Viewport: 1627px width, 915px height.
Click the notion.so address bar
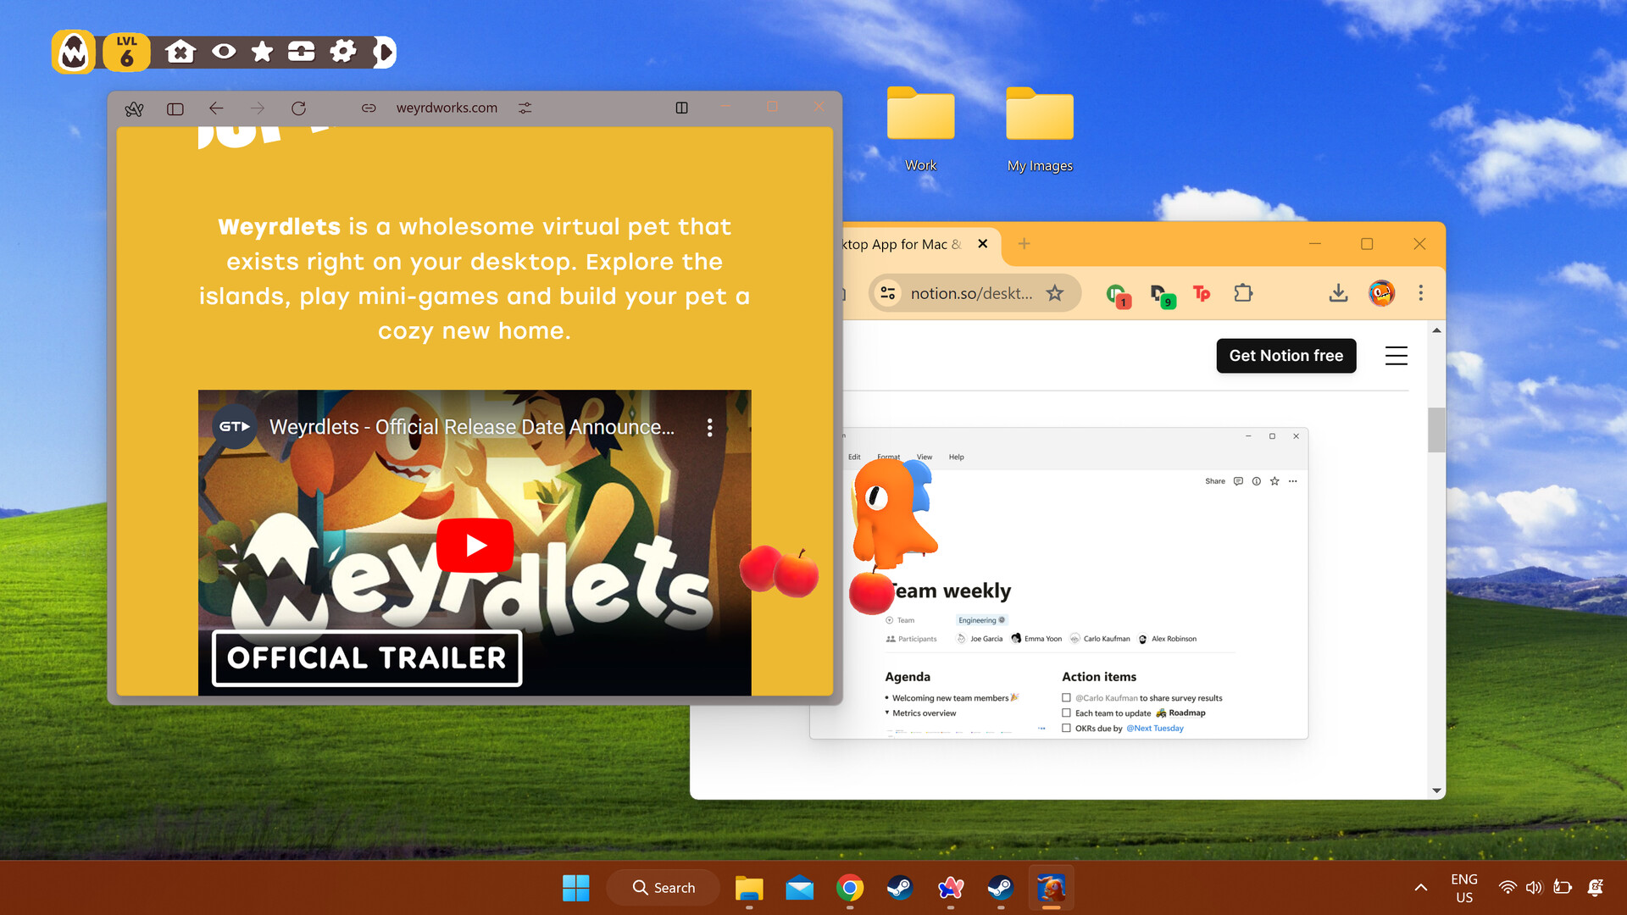click(x=973, y=293)
